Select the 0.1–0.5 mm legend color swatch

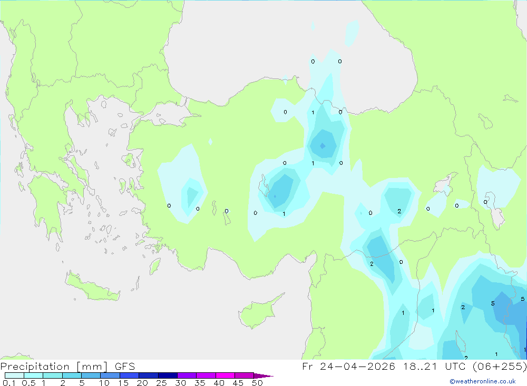14,375
